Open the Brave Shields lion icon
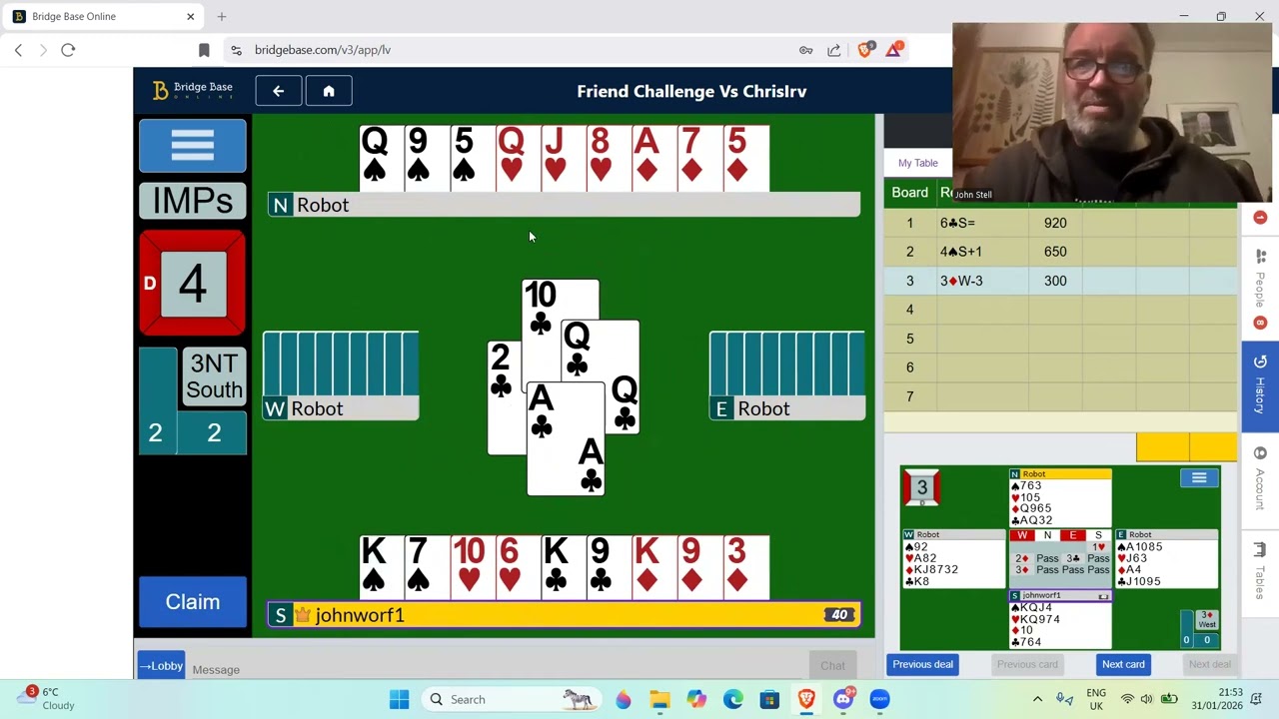This screenshot has height=719, width=1279. point(865,49)
